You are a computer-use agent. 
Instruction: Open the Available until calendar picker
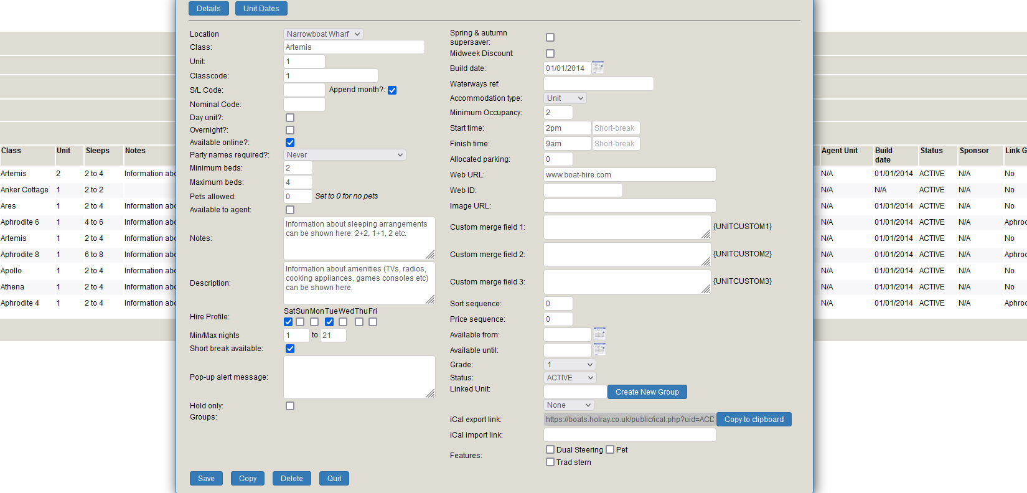599,350
